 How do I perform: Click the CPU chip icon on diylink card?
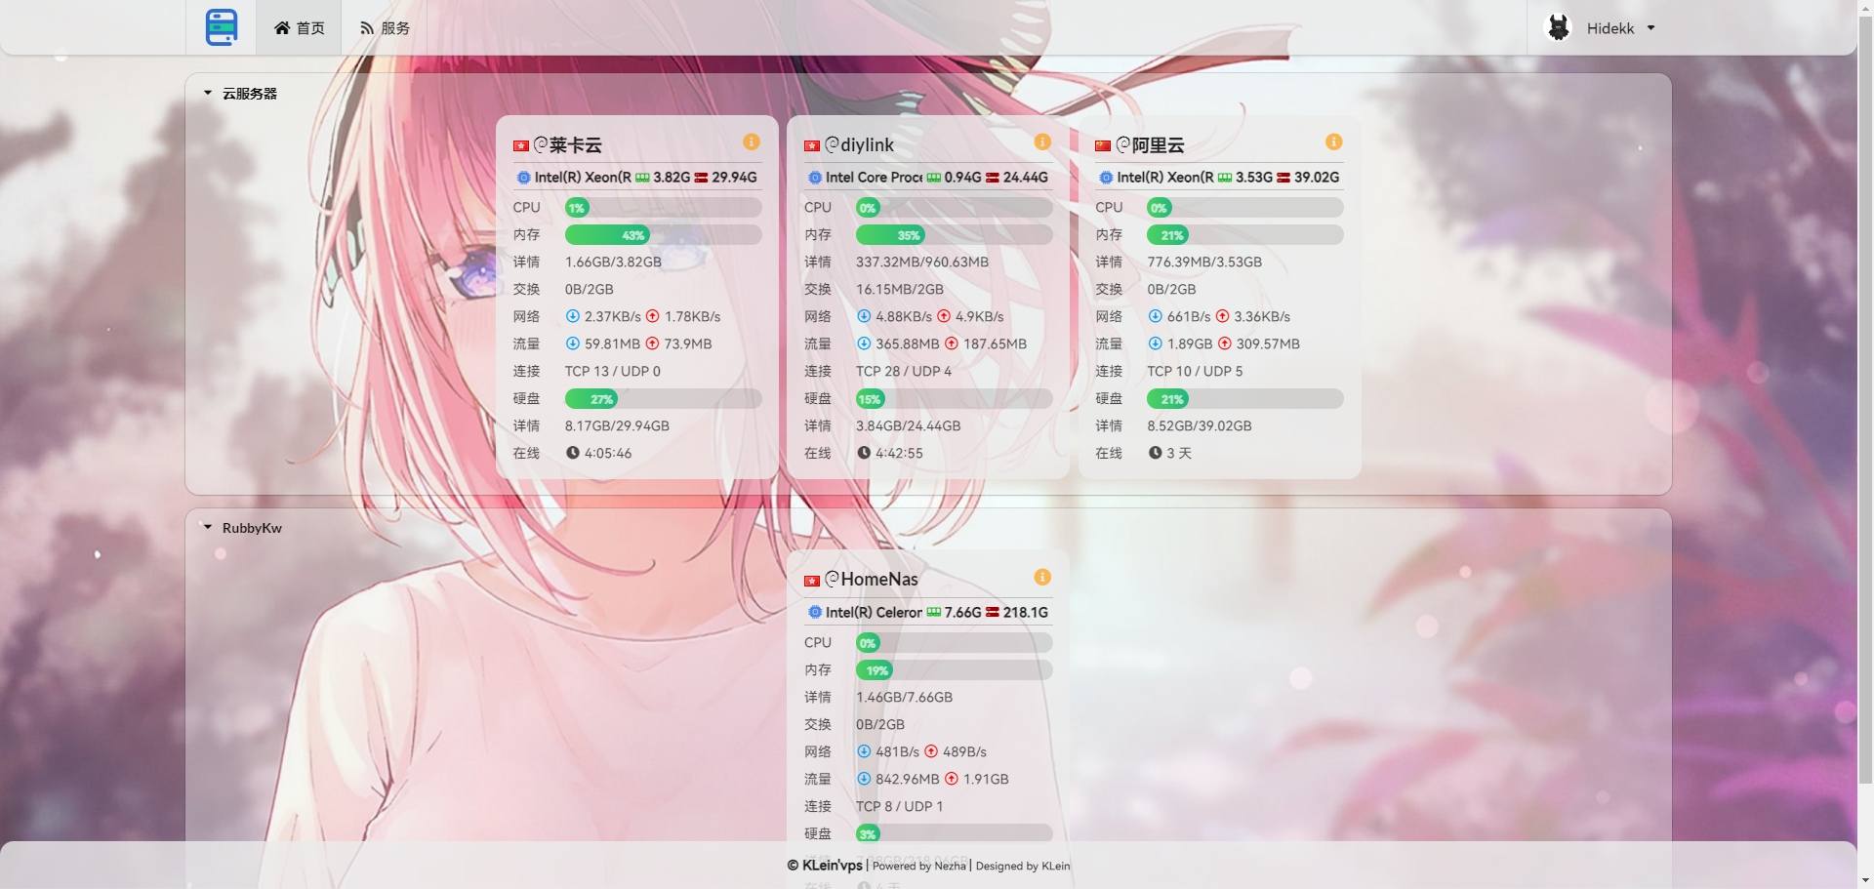[x=815, y=178]
